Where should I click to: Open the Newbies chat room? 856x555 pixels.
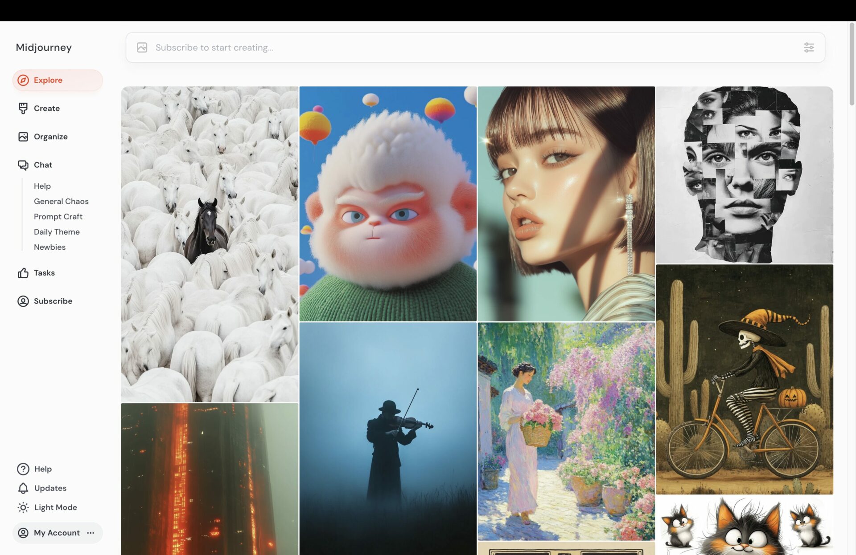[49, 247]
